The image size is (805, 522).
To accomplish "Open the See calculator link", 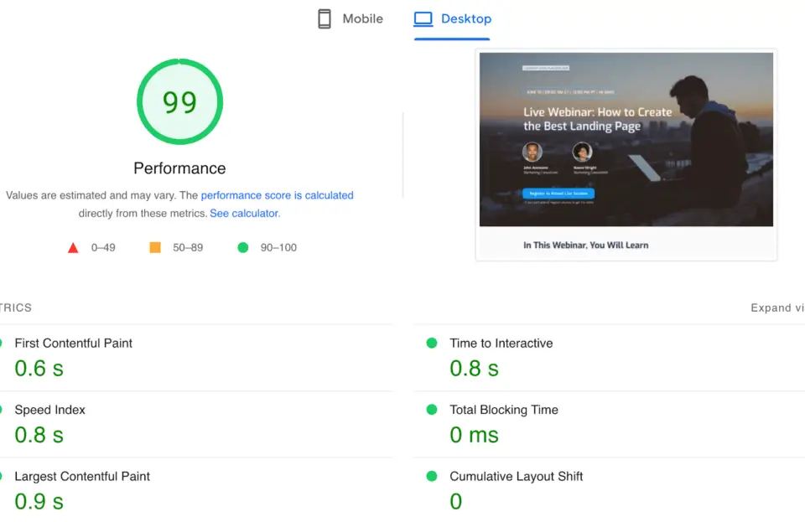I will coord(245,214).
